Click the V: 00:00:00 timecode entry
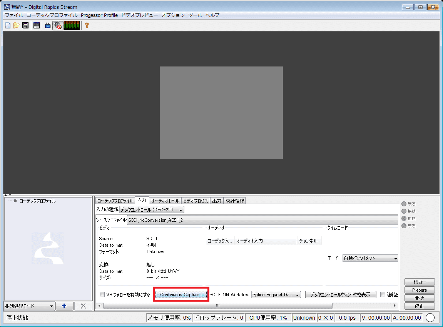Screen dimensions: 443x327 pyautogui.click(x=376, y=318)
